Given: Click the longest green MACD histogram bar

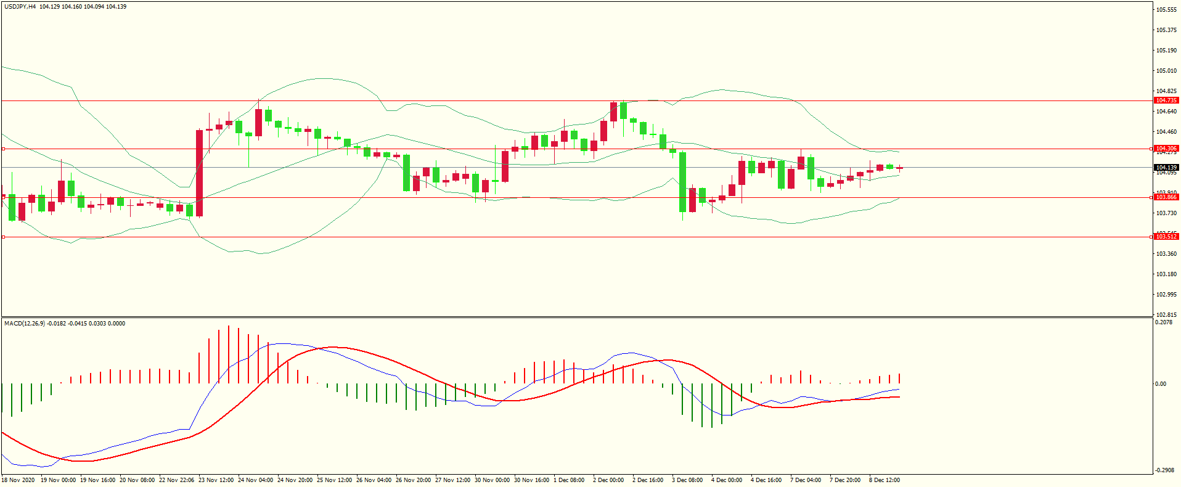Looking at the screenshot, I should (712, 405).
